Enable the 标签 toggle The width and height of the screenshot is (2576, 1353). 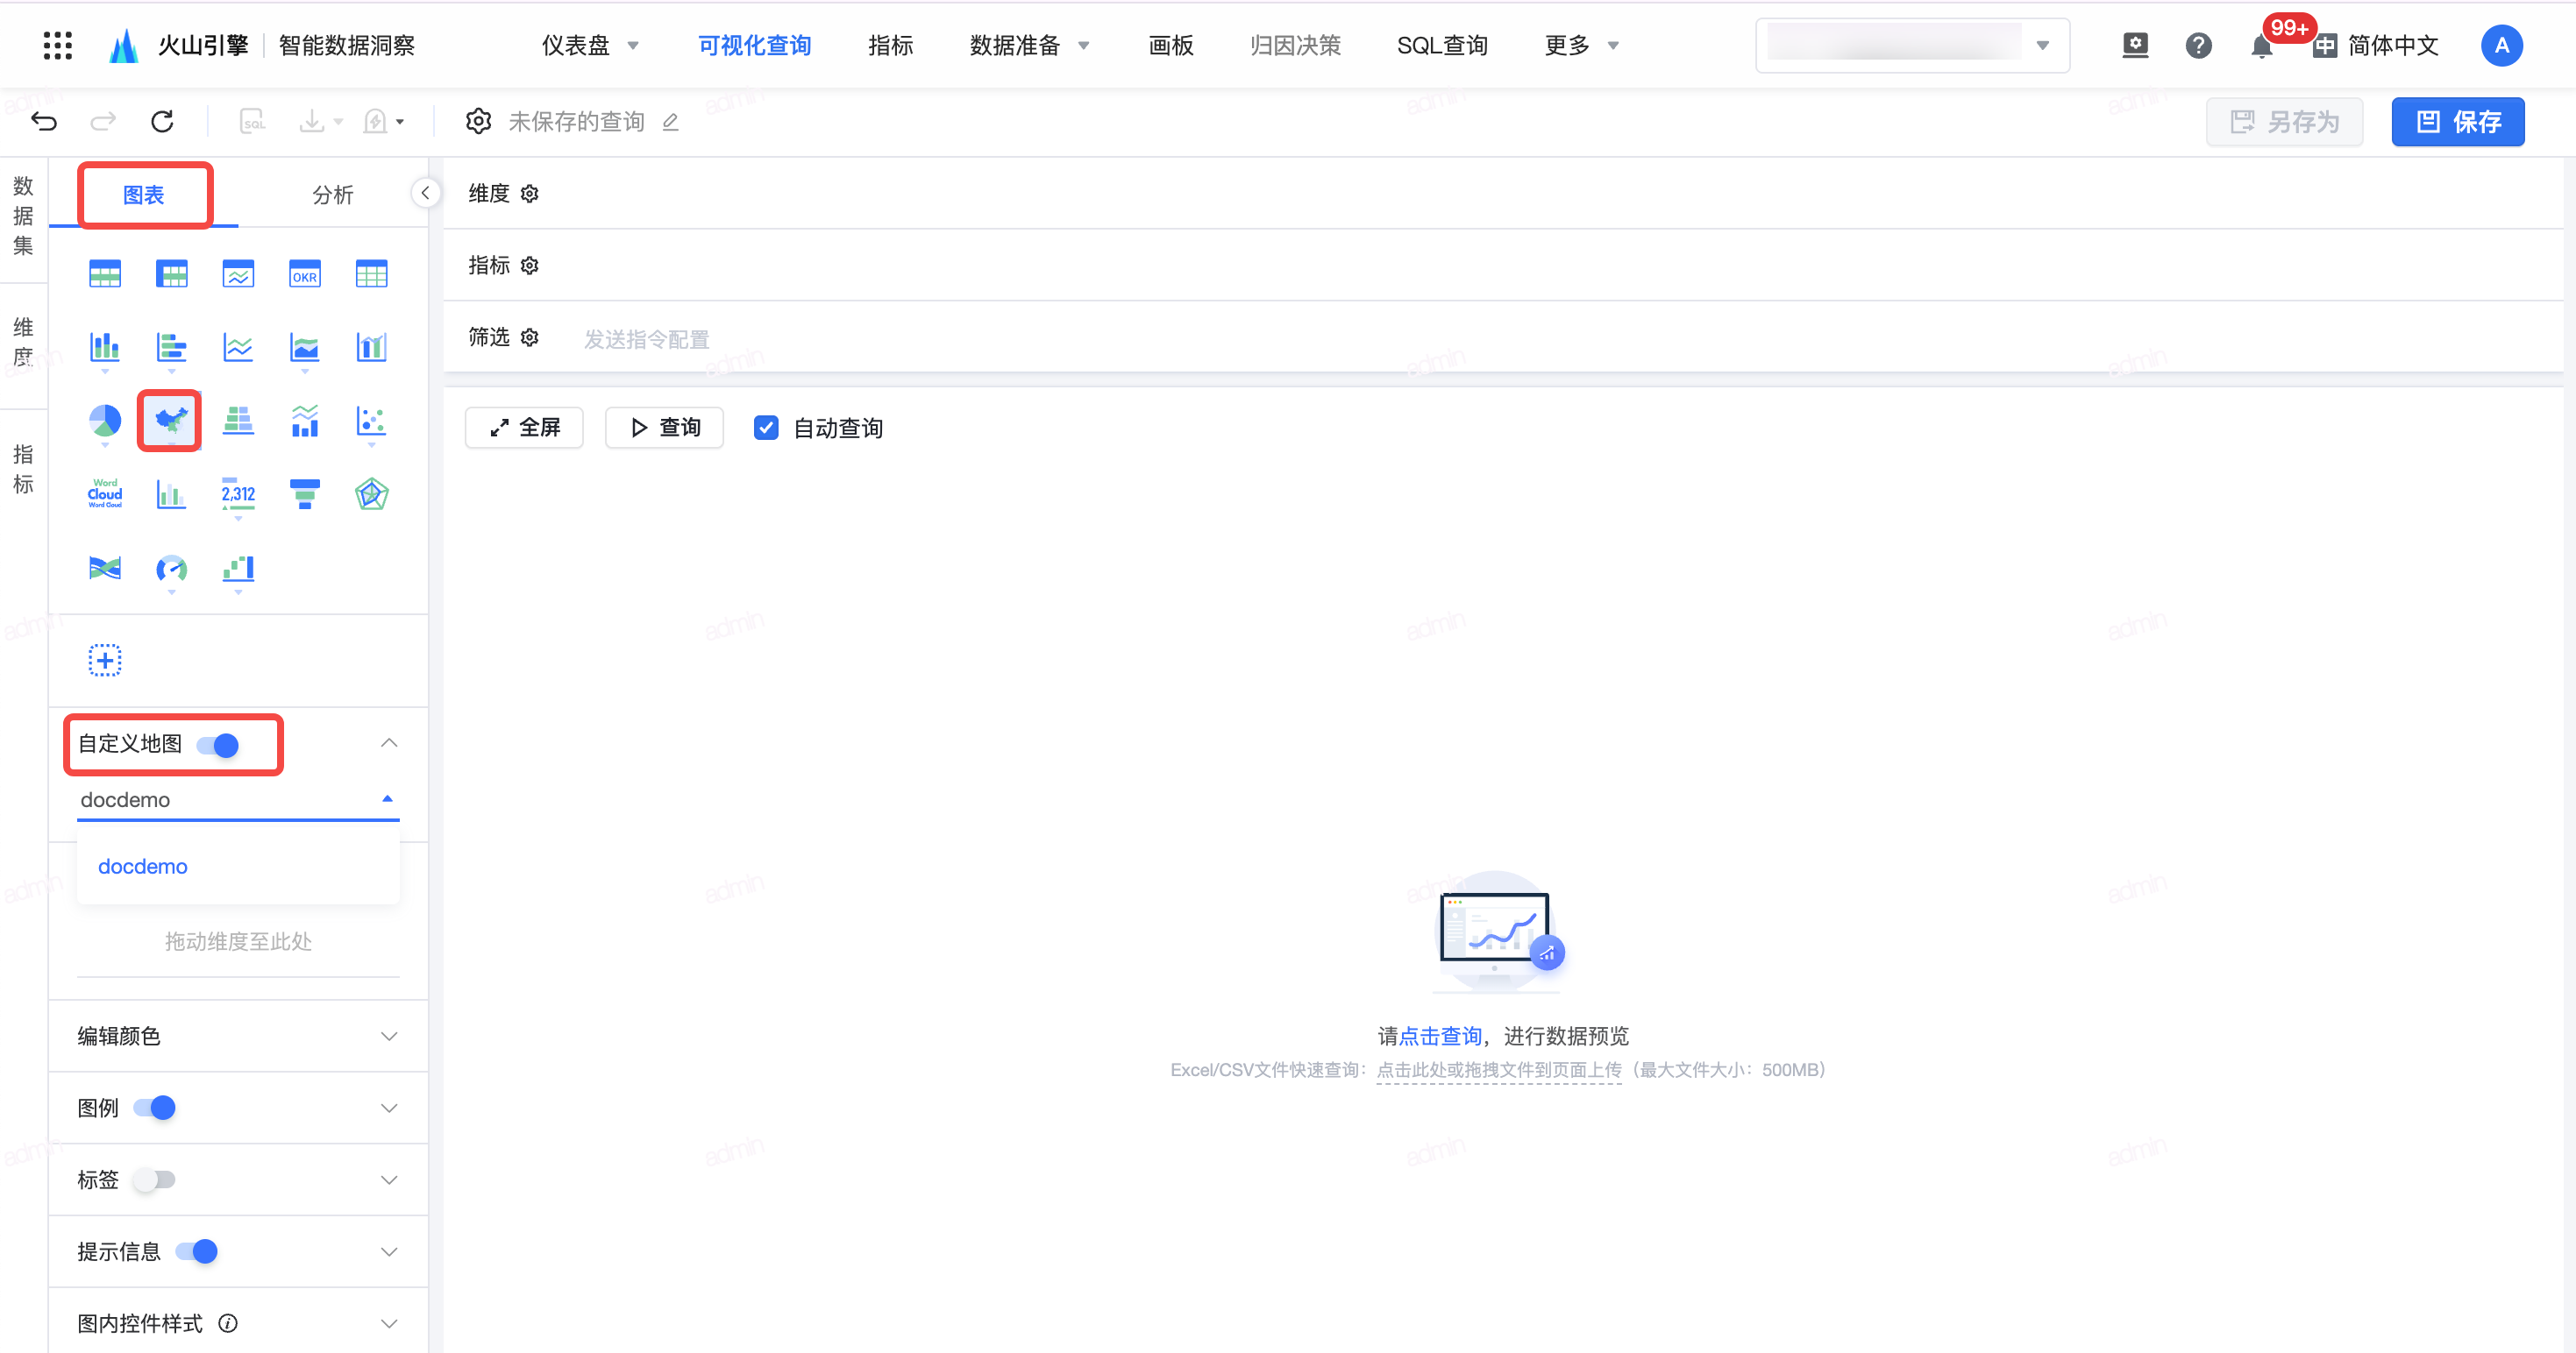click(x=155, y=1179)
